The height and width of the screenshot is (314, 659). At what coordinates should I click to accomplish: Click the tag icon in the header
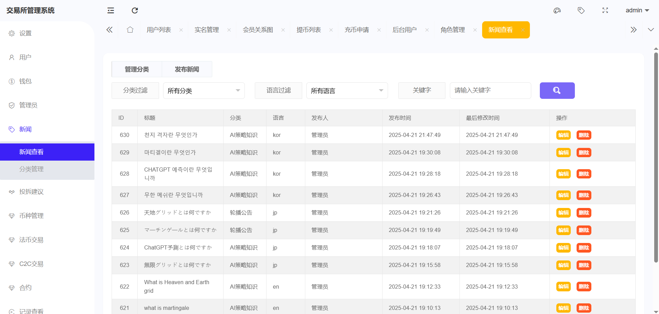[581, 10]
